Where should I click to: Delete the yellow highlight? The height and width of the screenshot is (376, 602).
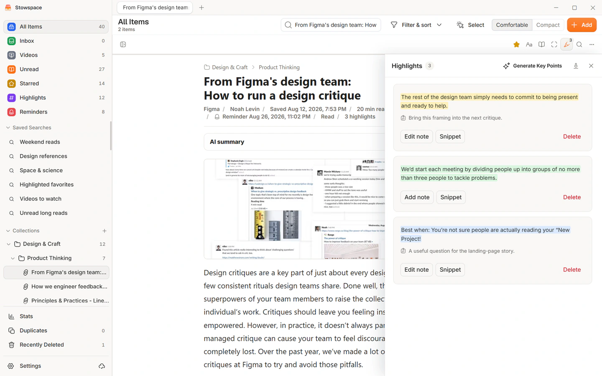tap(572, 137)
